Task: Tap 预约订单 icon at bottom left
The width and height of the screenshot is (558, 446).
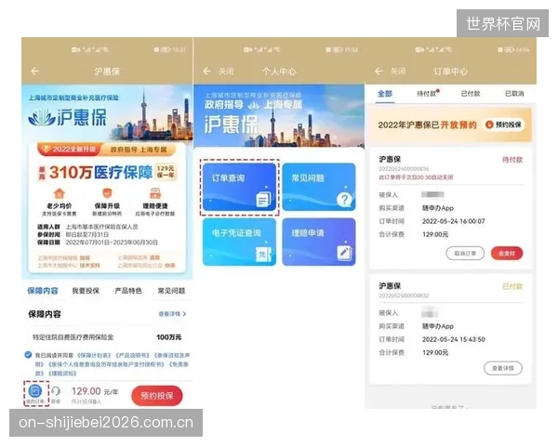Action: pyautogui.click(x=35, y=393)
